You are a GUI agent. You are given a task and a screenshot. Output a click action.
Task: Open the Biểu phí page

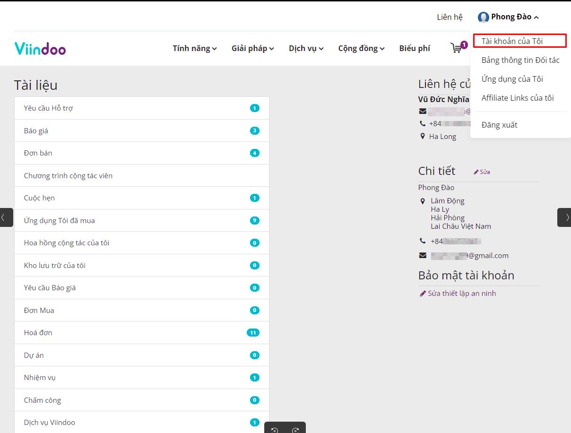pos(415,48)
